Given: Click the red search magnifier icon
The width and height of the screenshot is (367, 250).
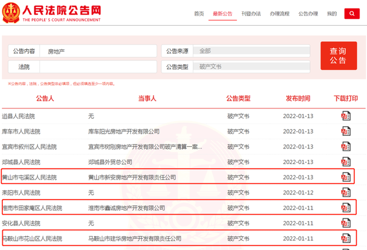Looking at the screenshot, I should click(x=352, y=14).
